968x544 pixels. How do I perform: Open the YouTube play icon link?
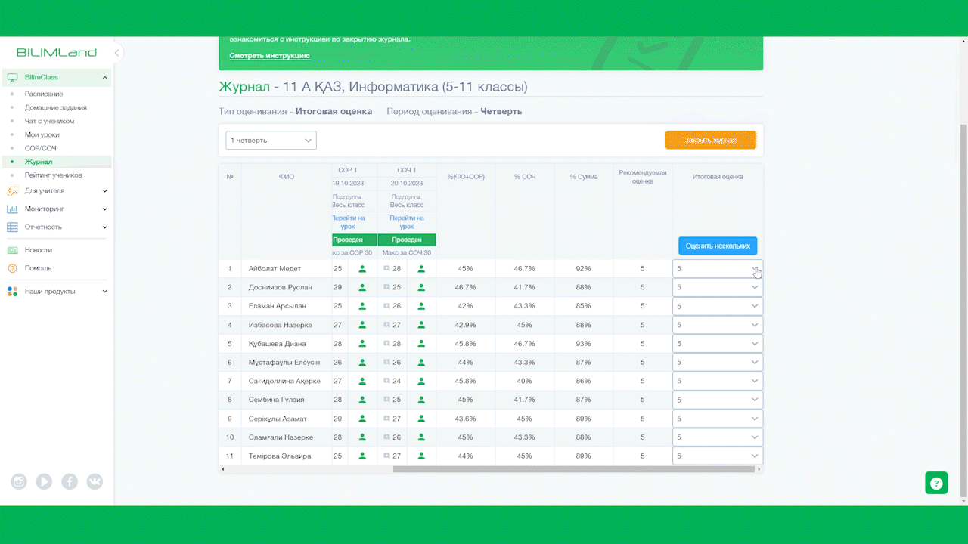[x=44, y=481]
